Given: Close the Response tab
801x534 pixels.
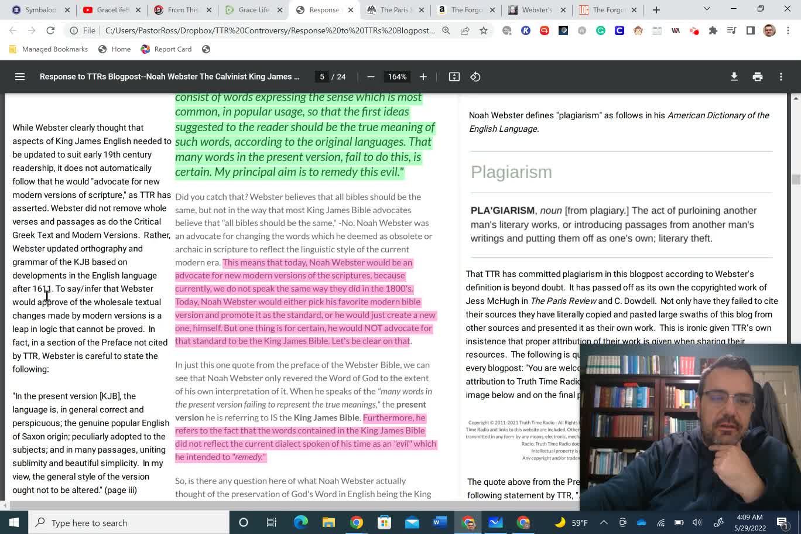Looking at the screenshot, I should 351,10.
